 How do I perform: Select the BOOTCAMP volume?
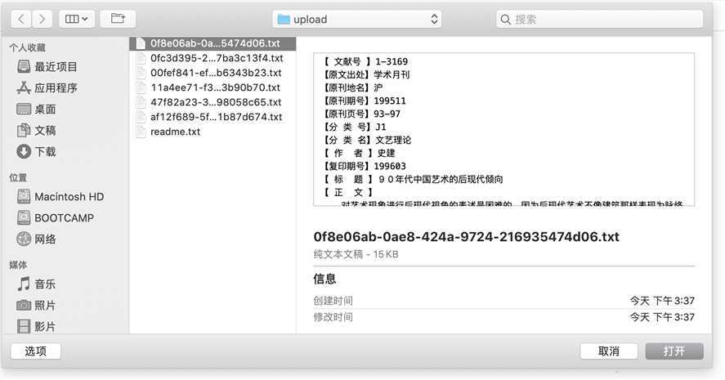point(56,217)
